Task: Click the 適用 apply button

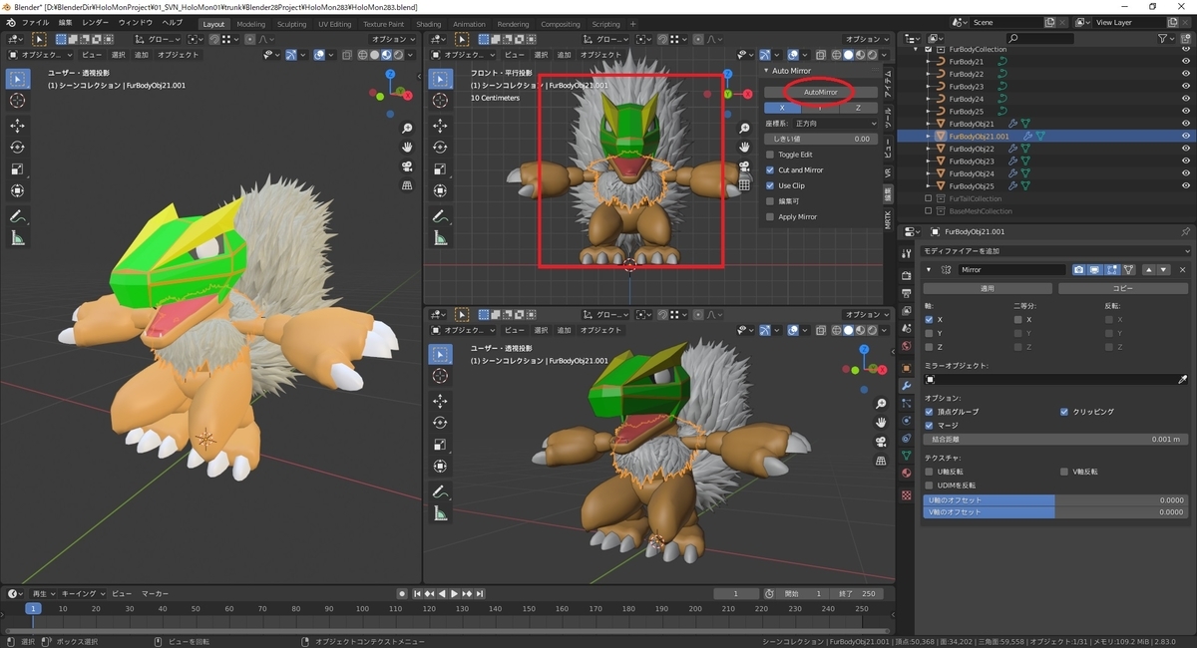Action: 988,288
